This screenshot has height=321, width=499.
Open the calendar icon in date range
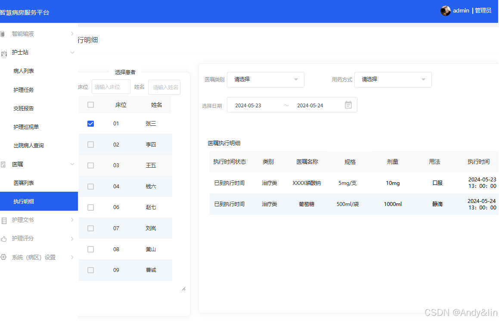348,105
